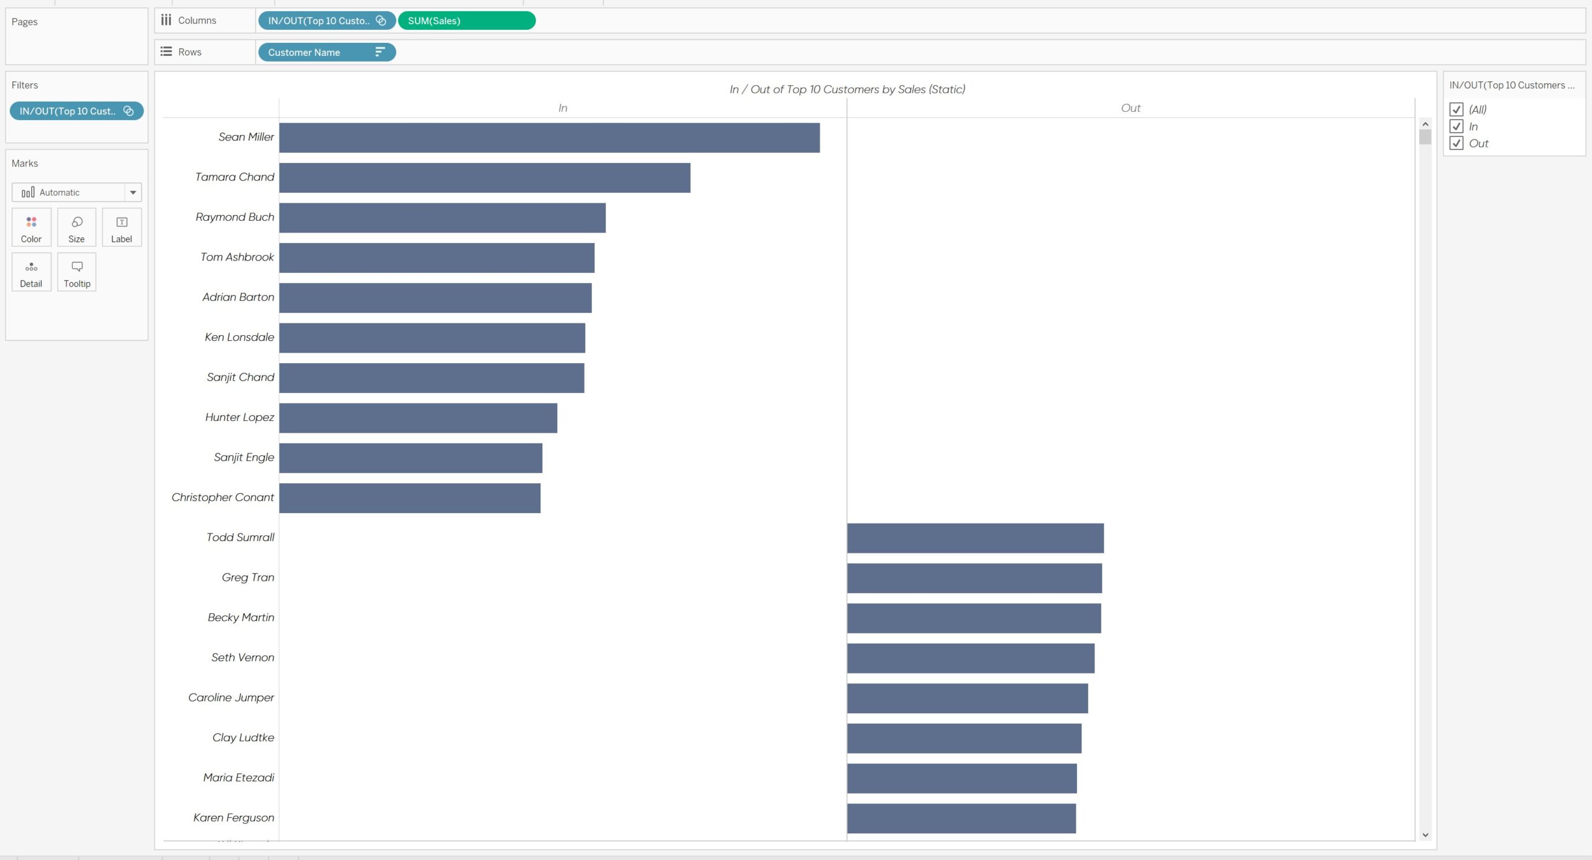Click the sort icon on Customer Name pill

coord(380,52)
